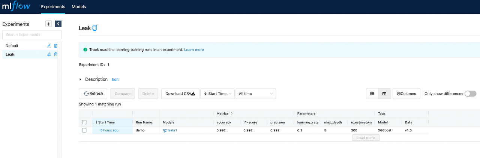Click the v1.0 Data tag cell
The image size is (480, 158).
408,130
